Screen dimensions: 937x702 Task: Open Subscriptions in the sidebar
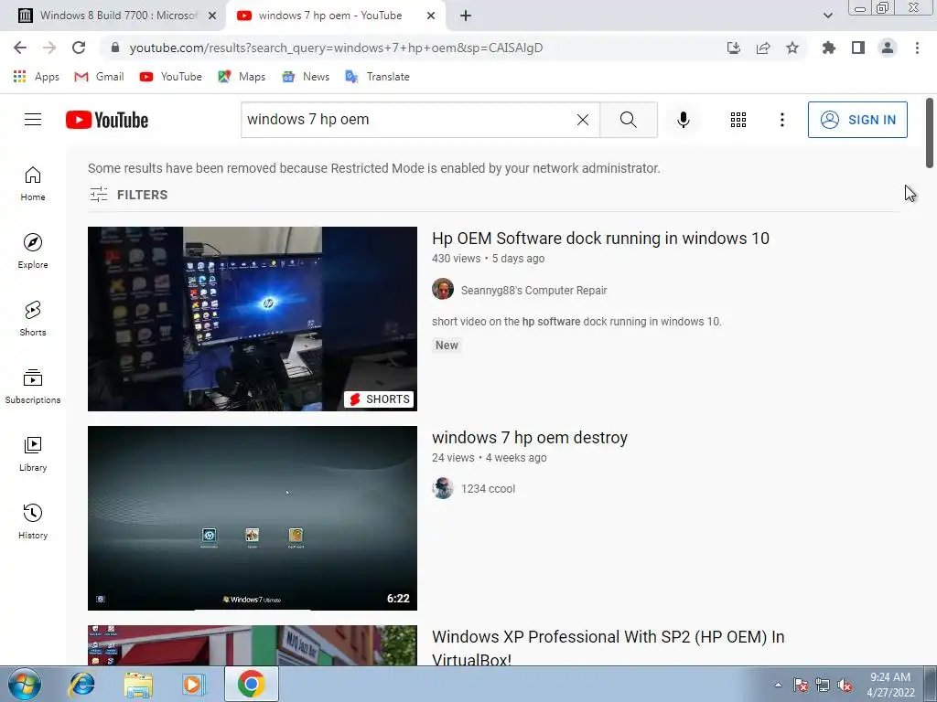point(33,387)
